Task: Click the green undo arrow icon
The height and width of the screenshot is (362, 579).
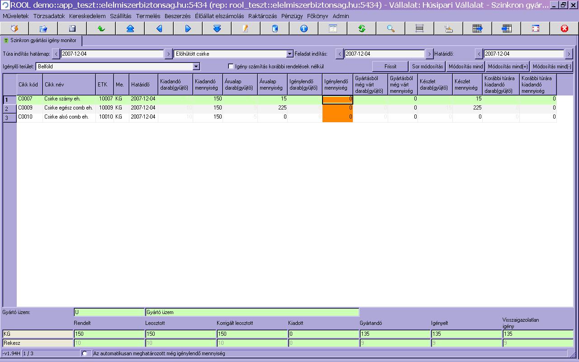Action: pos(101,29)
